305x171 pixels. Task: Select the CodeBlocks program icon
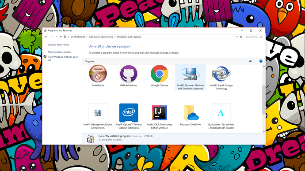pyautogui.click(x=98, y=74)
